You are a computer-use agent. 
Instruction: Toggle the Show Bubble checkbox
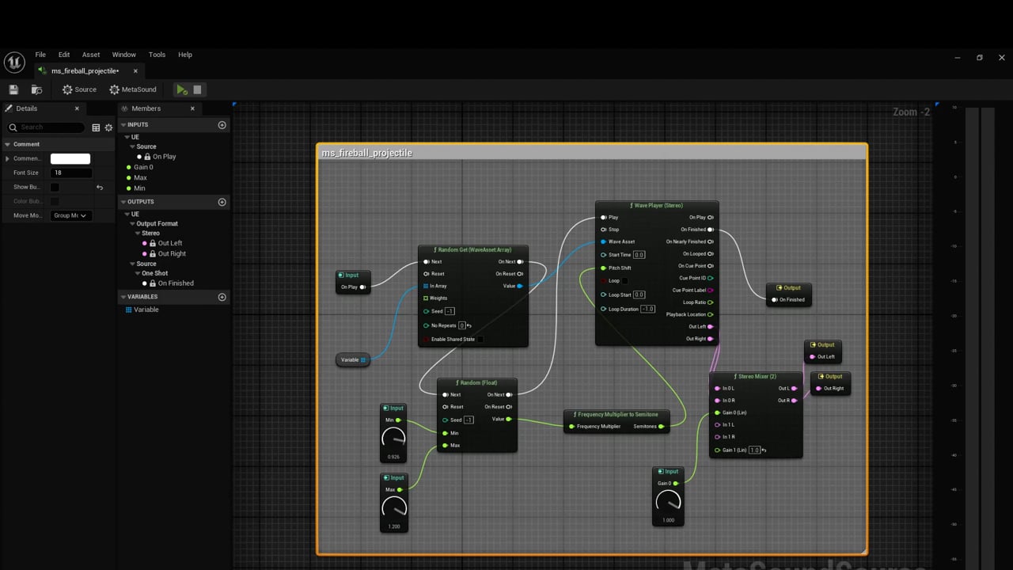pyautogui.click(x=55, y=188)
